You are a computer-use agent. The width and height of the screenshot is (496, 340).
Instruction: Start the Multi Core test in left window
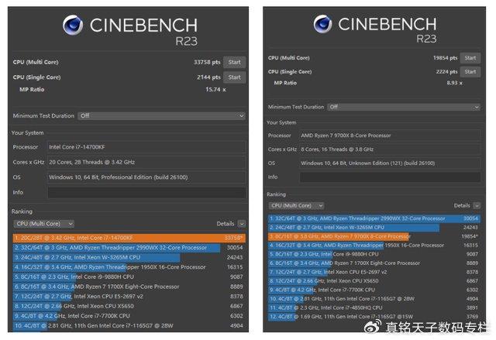(x=234, y=62)
